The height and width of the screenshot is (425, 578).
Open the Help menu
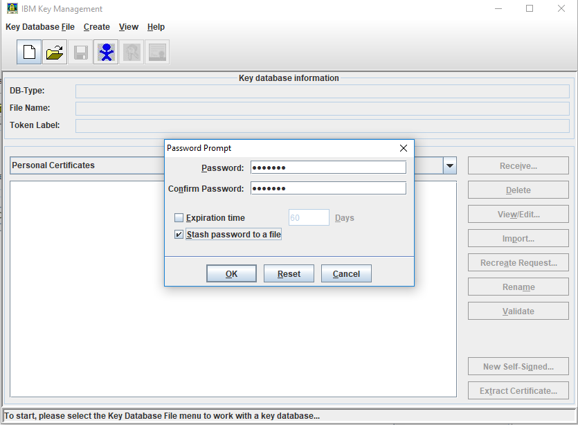tap(156, 27)
